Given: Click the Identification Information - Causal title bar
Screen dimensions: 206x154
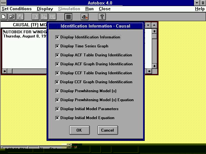Looking at the screenshot, I should pos(96,26).
